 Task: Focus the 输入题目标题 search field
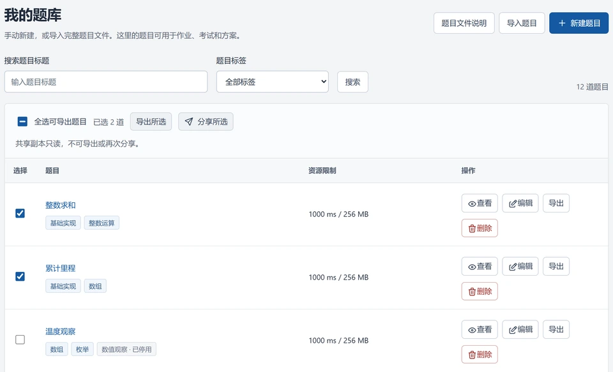coord(106,82)
